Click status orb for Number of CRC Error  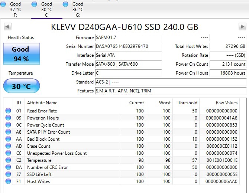(8, 167)
